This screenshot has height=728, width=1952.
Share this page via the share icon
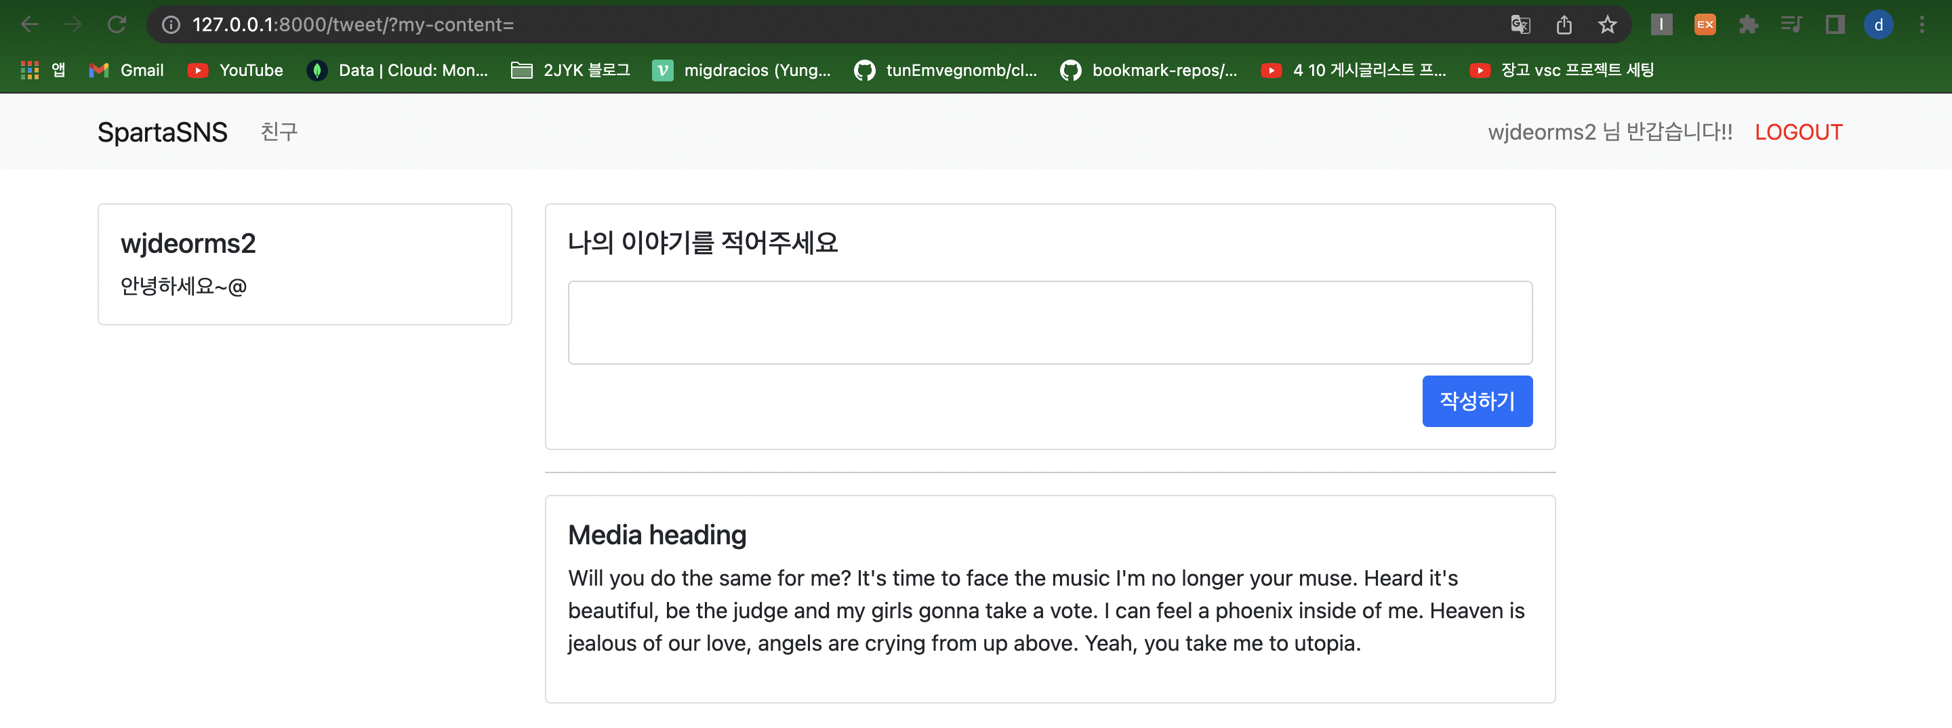(x=1564, y=25)
